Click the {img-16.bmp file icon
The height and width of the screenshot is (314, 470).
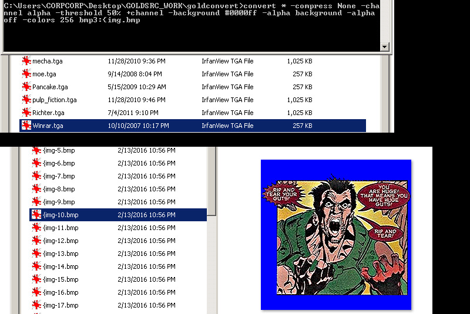(36, 292)
